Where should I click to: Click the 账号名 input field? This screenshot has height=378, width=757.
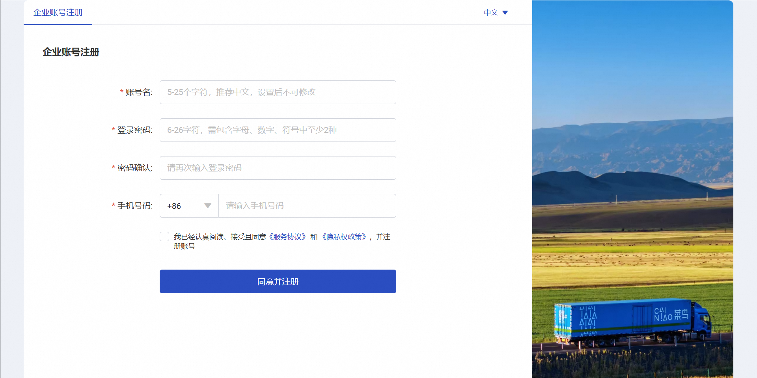pyautogui.click(x=278, y=92)
